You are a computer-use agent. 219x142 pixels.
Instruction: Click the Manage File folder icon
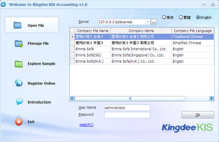pos(19,43)
